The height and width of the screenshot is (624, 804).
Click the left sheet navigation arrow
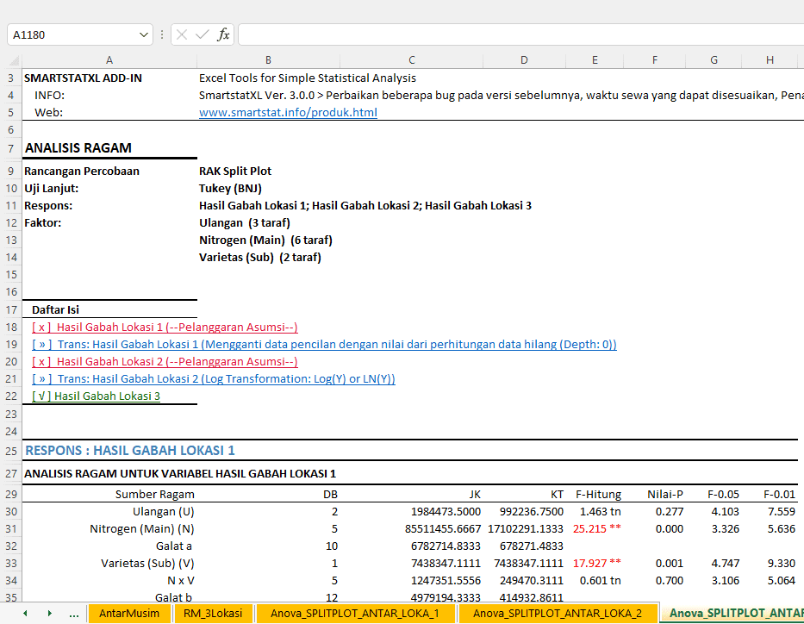point(23,614)
